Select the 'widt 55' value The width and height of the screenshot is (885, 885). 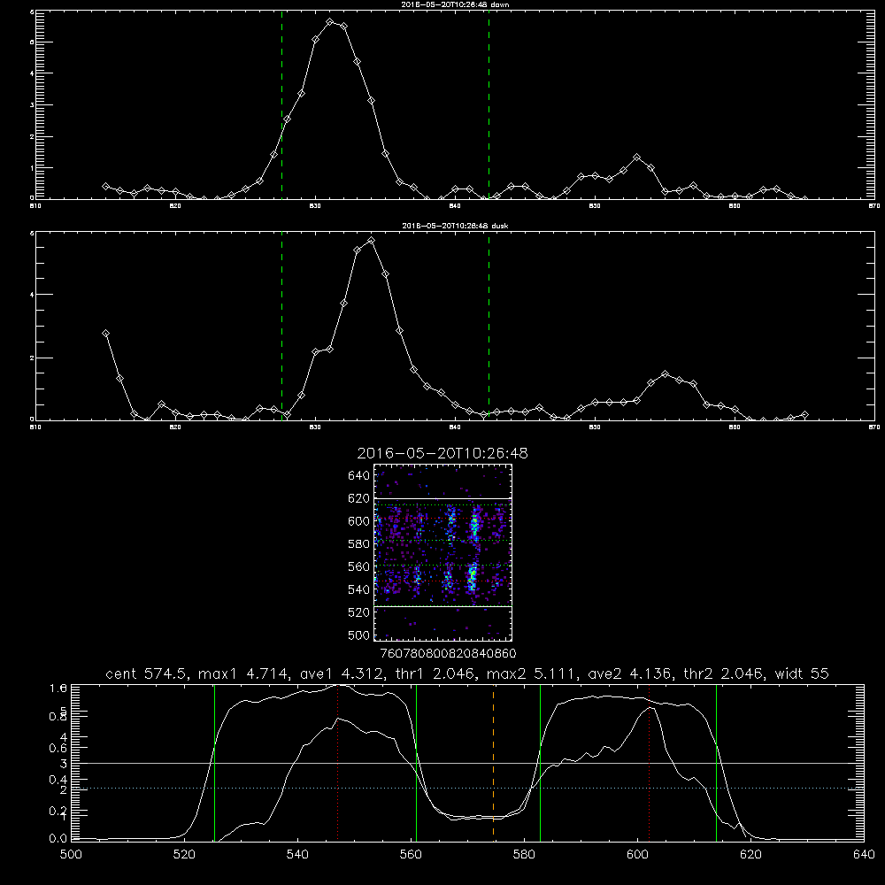[x=802, y=673]
